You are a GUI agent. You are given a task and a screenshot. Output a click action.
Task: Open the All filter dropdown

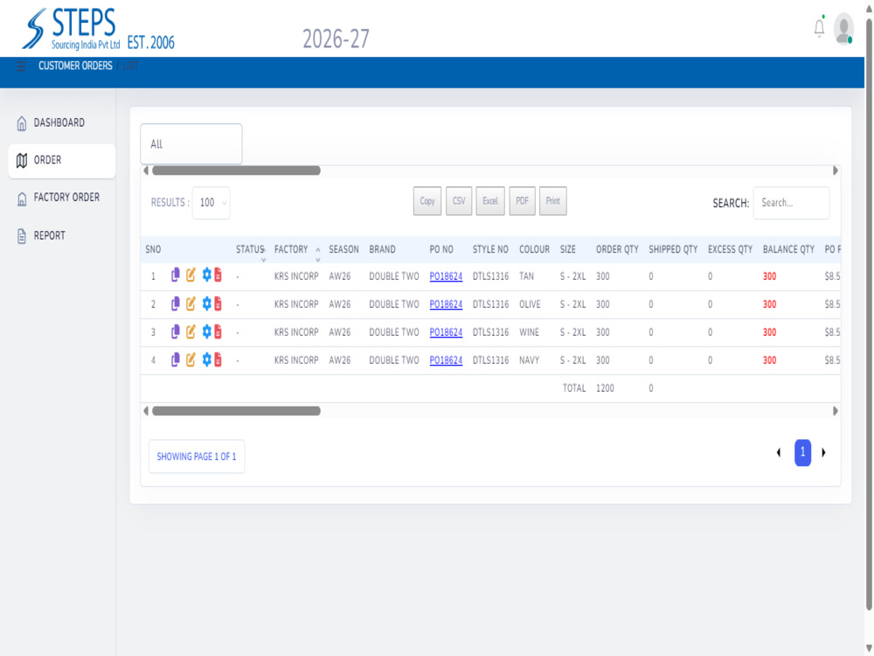[191, 144]
